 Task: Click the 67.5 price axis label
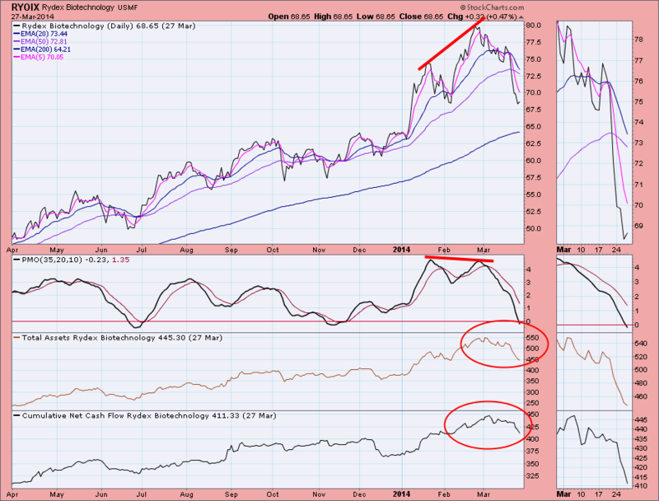point(533,110)
